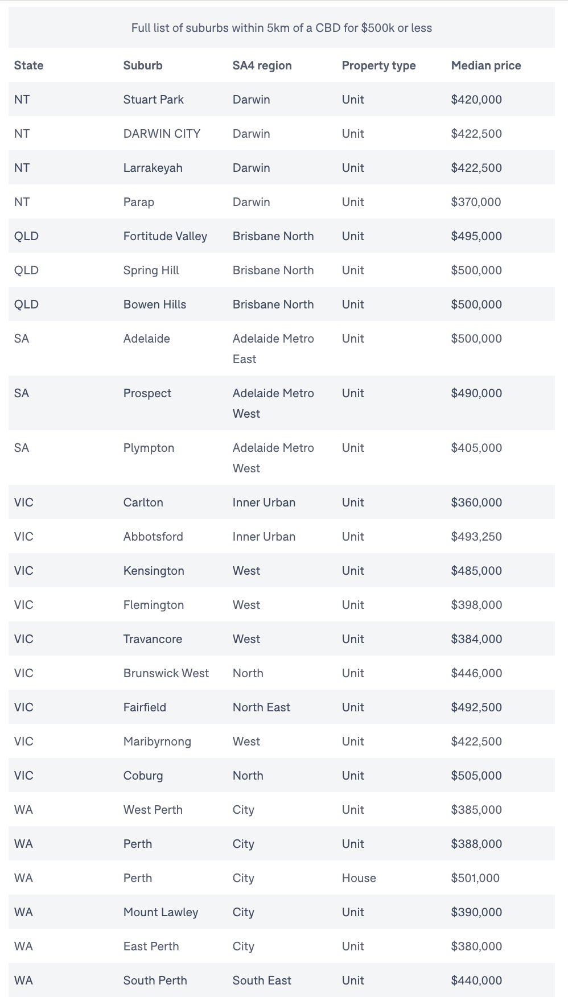This screenshot has height=997, width=568.
Task: Click the State column header
Action: pyautogui.click(x=29, y=65)
